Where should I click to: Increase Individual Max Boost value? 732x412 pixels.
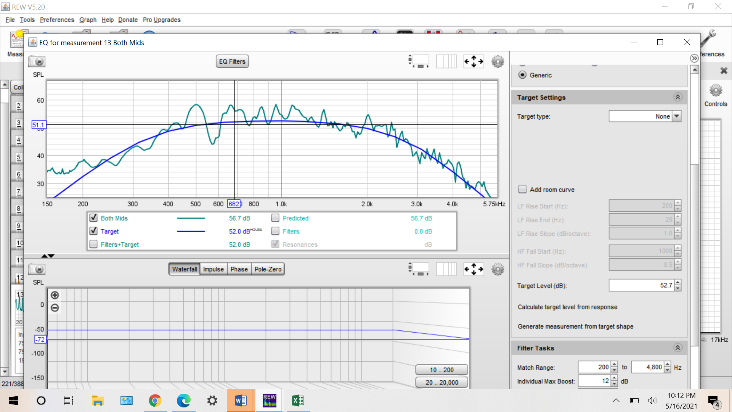point(614,378)
